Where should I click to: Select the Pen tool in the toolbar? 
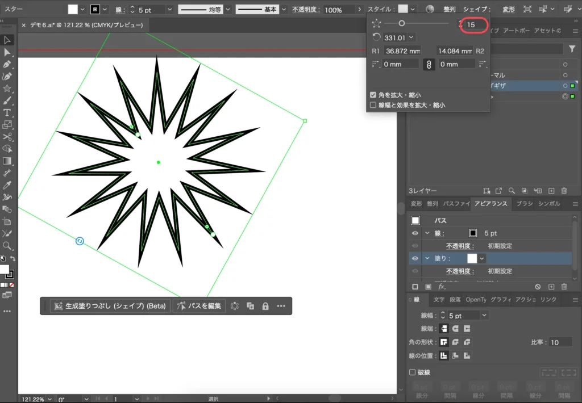(7, 64)
